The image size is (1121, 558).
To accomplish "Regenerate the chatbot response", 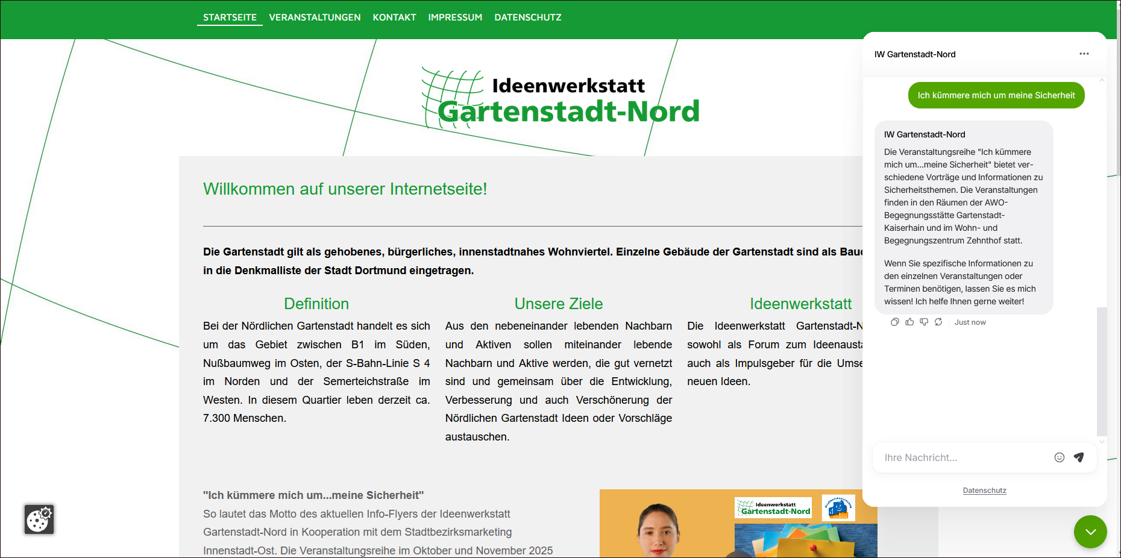I will pyautogui.click(x=938, y=322).
